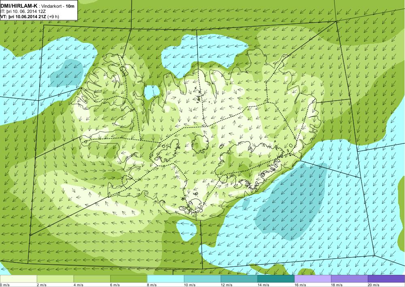Pick the medium green 4–6 m/s legend swatch
Screen dimensions: 405x287
[x=92, y=279]
